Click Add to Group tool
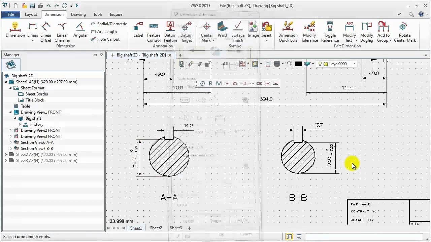This screenshot has width=431, height=242. (384, 32)
